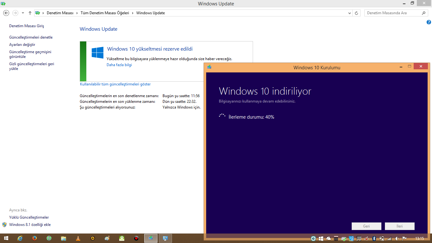
Task: Click the Windows Update breadcrumb
Action: coord(151,13)
